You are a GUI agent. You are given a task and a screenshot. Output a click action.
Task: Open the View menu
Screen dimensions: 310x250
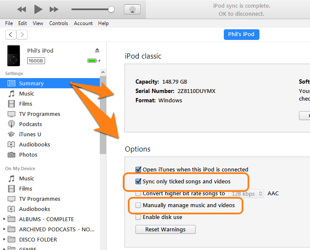point(38,23)
